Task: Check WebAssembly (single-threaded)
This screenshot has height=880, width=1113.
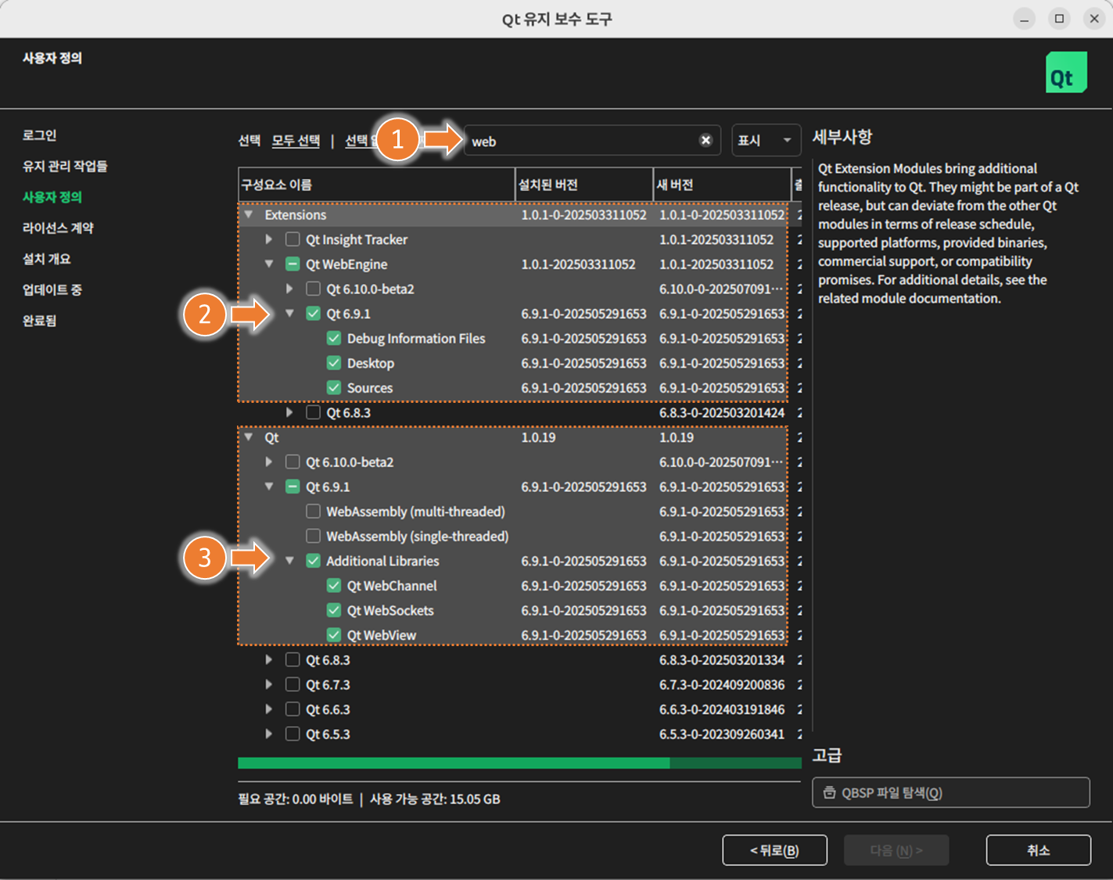Action: 313,537
